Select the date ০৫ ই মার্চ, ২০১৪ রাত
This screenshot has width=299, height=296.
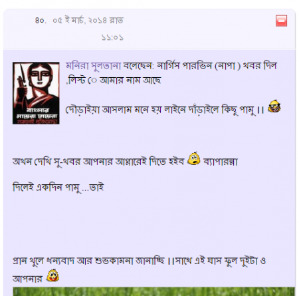pyautogui.click(x=88, y=21)
